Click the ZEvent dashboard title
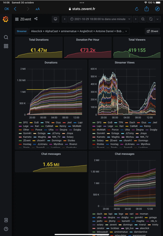The height and width of the screenshot is (236, 163). pos(26,19)
